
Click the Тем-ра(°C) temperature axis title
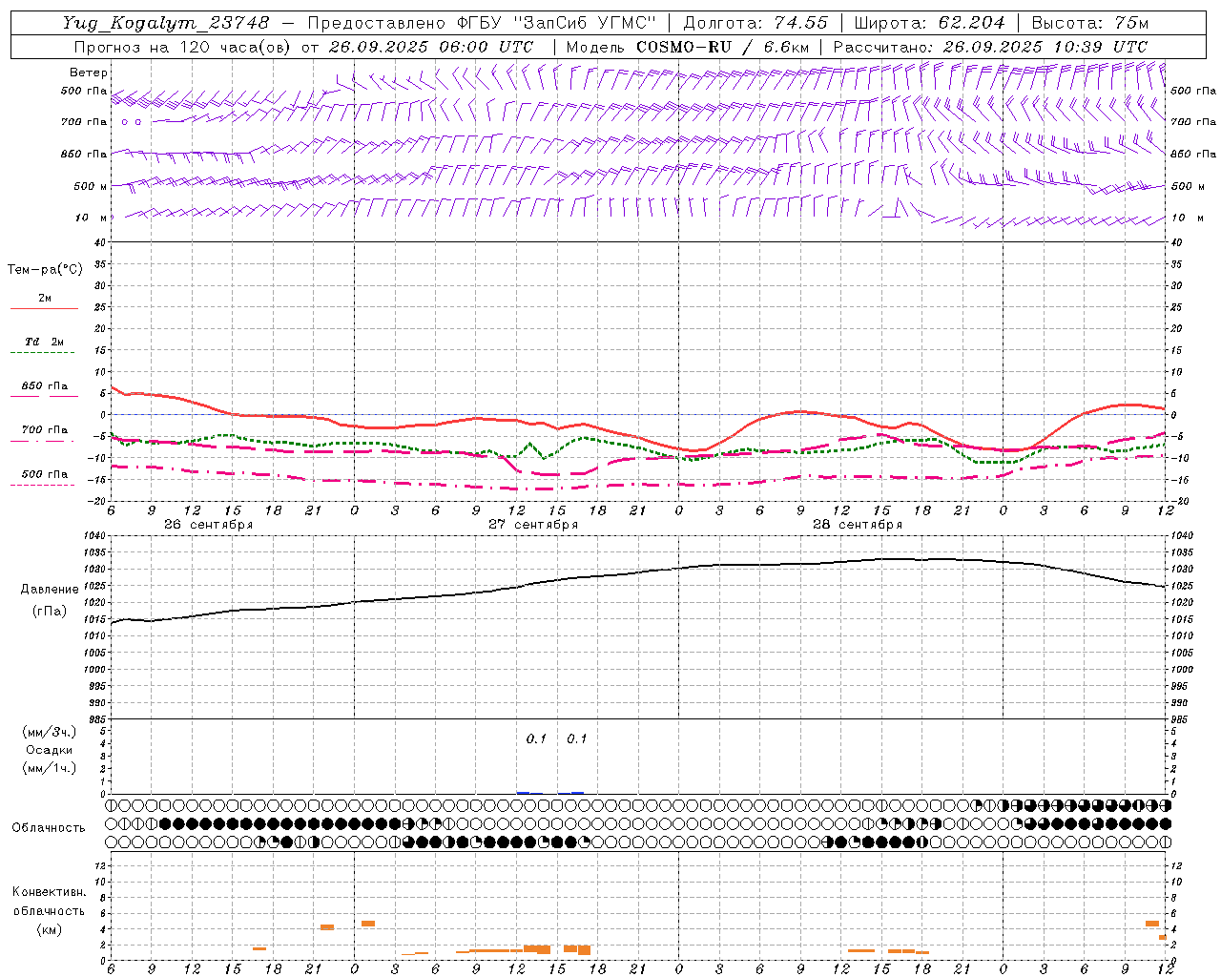click(x=45, y=269)
